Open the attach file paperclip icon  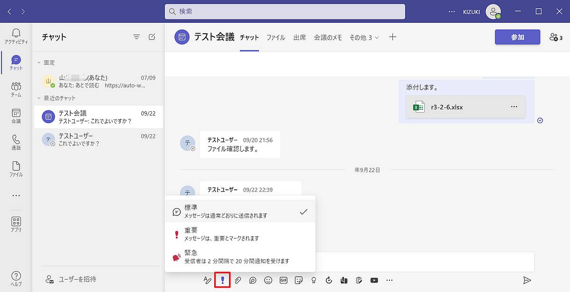[x=238, y=280]
